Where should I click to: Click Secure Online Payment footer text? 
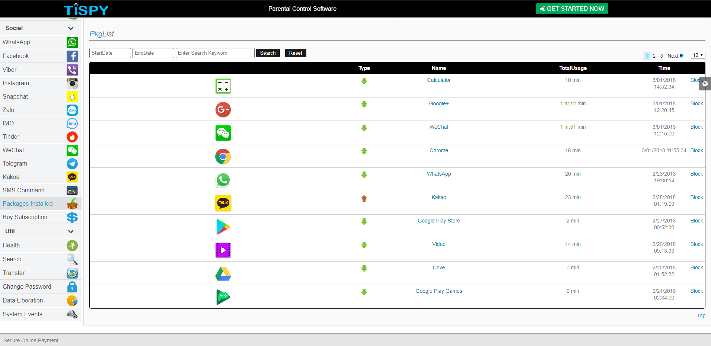pyautogui.click(x=31, y=340)
